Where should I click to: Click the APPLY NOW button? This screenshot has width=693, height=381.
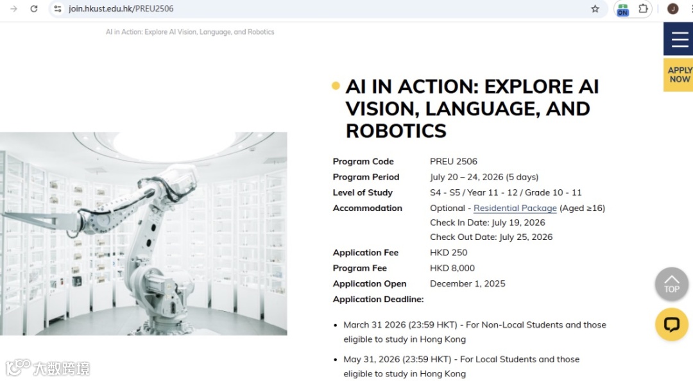(x=679, y=74)
